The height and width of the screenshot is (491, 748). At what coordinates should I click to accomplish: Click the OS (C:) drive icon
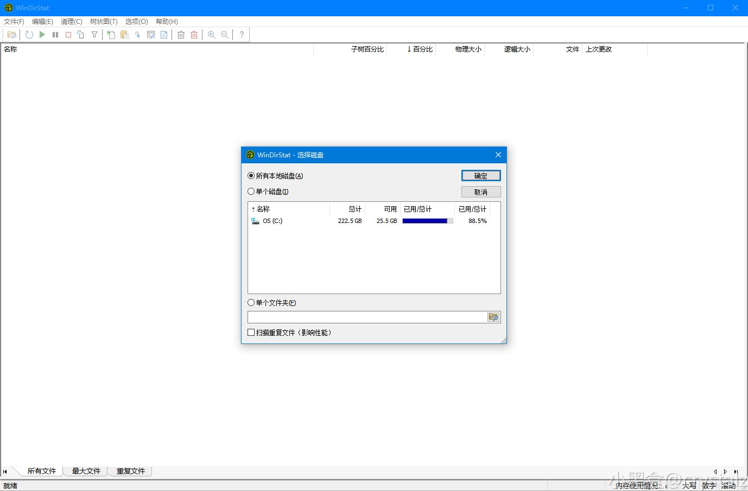(256, 221)
